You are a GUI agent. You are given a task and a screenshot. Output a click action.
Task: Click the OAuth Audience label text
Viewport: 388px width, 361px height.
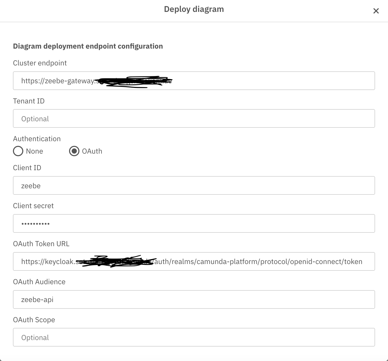click(x=39, y=282)
